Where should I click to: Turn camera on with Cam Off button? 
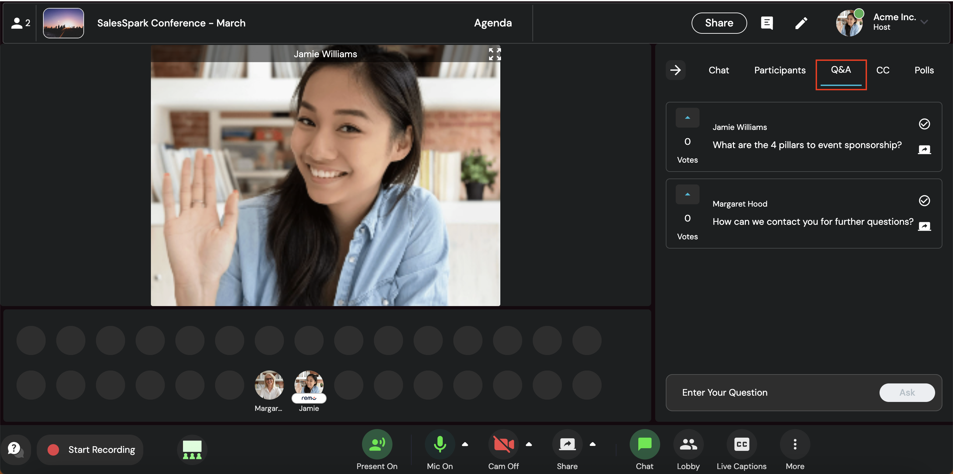(x=503, y=445)
